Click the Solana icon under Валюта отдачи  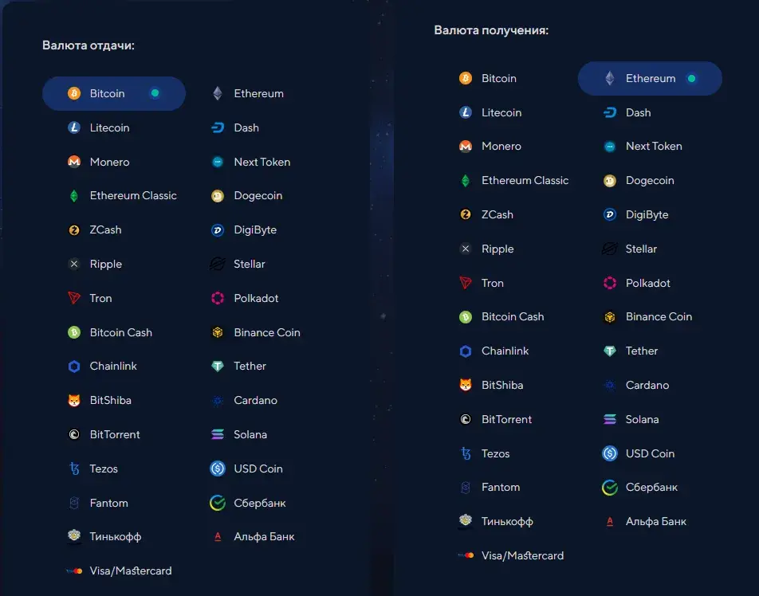coord(218,434)
